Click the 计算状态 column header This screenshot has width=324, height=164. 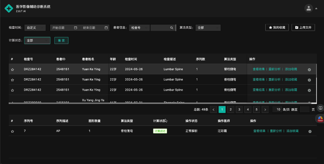[x=159, y=121]
